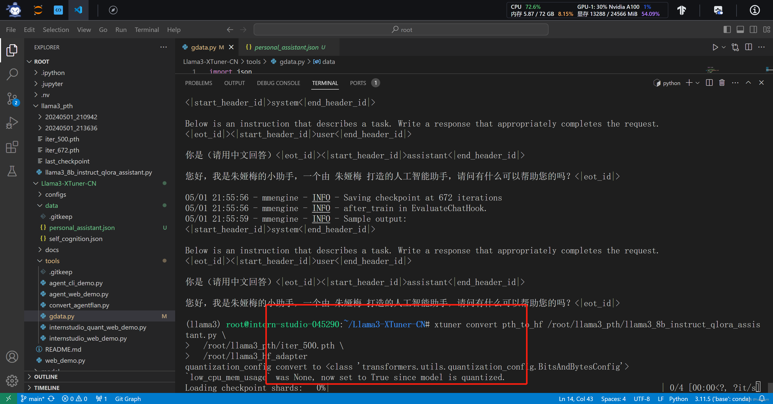
Task: Open the Search view in activity bar
Action: coord(12,74)
